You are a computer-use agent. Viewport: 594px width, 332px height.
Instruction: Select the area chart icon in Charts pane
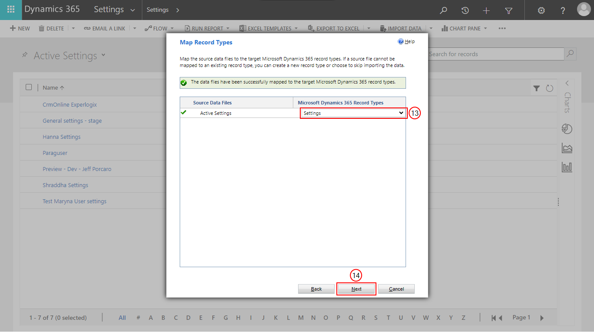pos(567,148)
